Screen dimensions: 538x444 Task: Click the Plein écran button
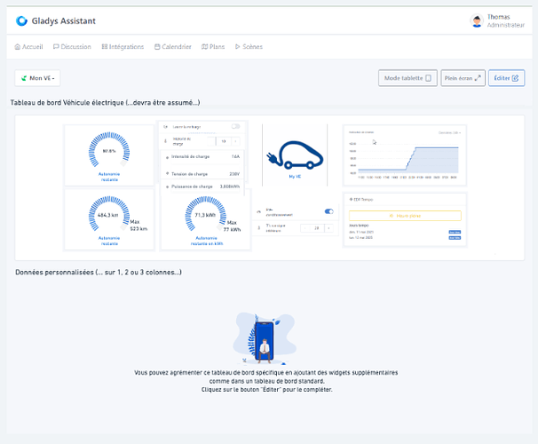(462, 78)
